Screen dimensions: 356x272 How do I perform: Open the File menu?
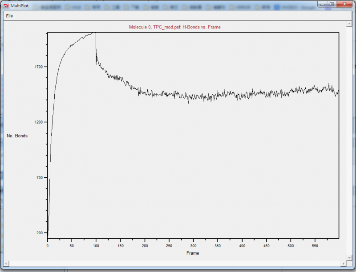(x=9, y=16)
